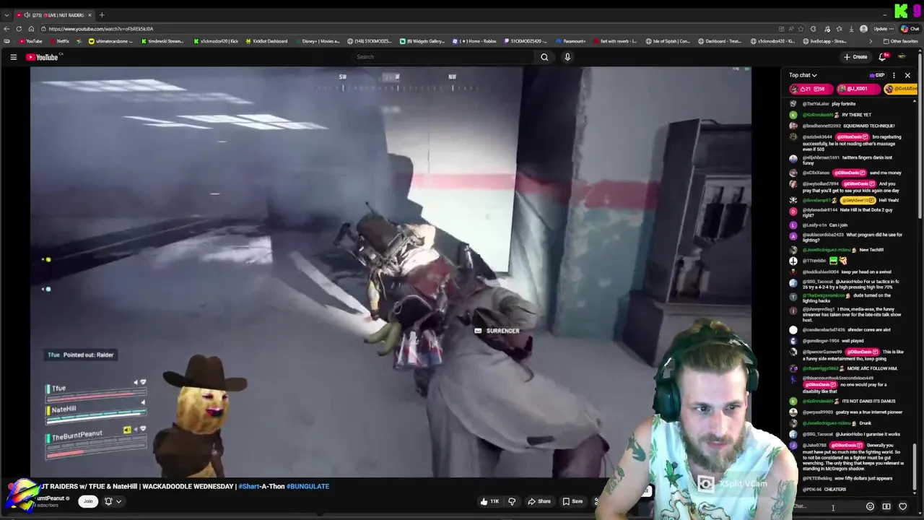Open the YouTube guide hamburger menu
Viewport: 924px width, 520px height.
[13, 57]
